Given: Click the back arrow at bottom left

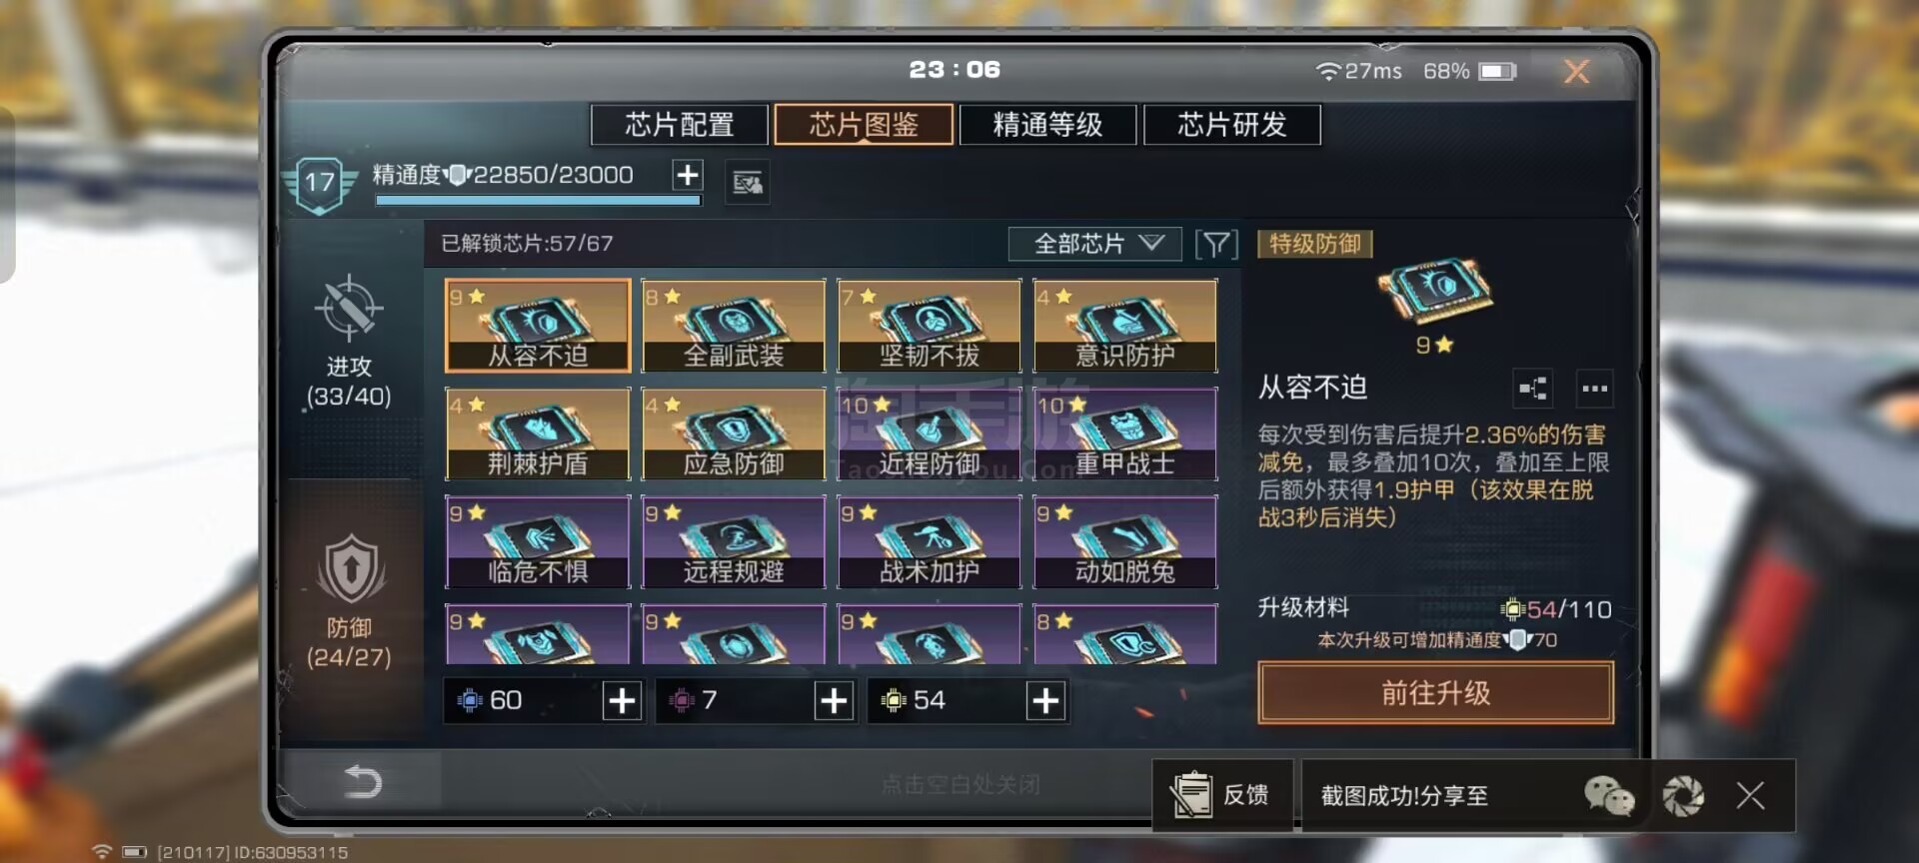Looking at the screenshot, I should (362, 781).
